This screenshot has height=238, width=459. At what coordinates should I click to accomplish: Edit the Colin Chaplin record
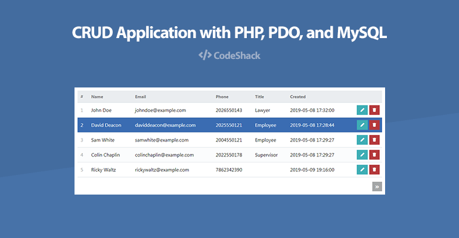point(362,155)
